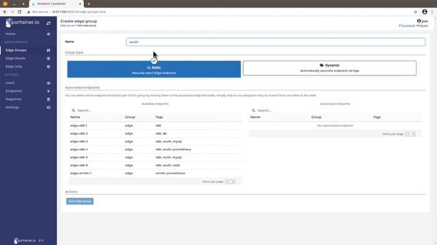
Task: Click the Settings sidebar icon
Action: (48, 108)
